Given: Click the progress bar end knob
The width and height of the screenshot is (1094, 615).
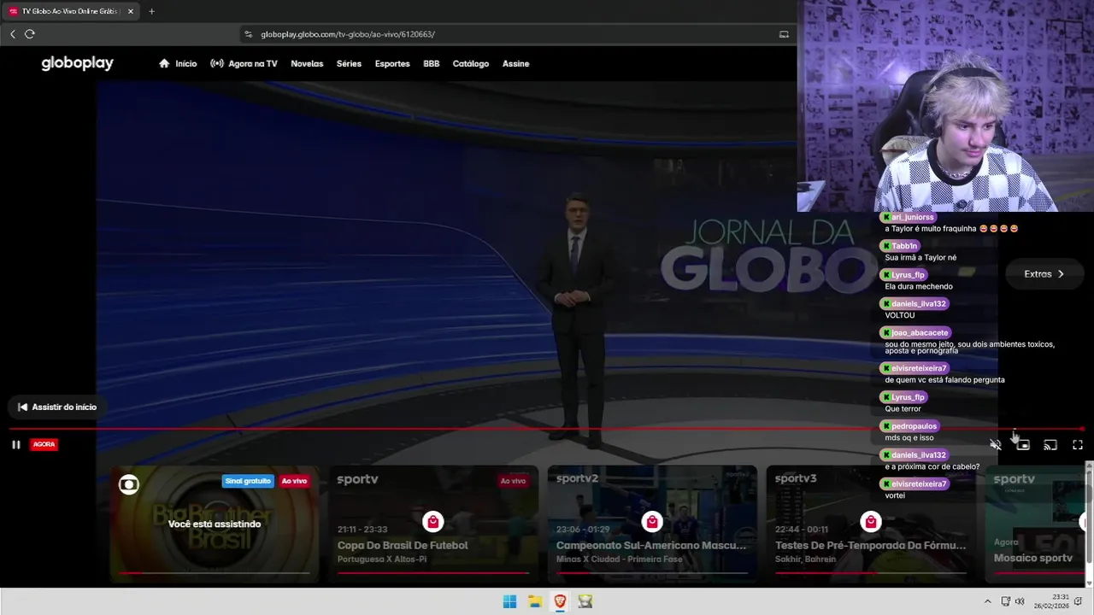Looking at the screenshot, I should [1082, 429].
